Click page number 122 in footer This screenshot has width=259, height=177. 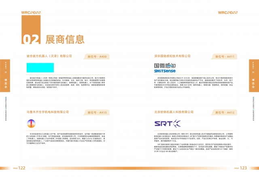pyautogui.click(x=22, y=168)
